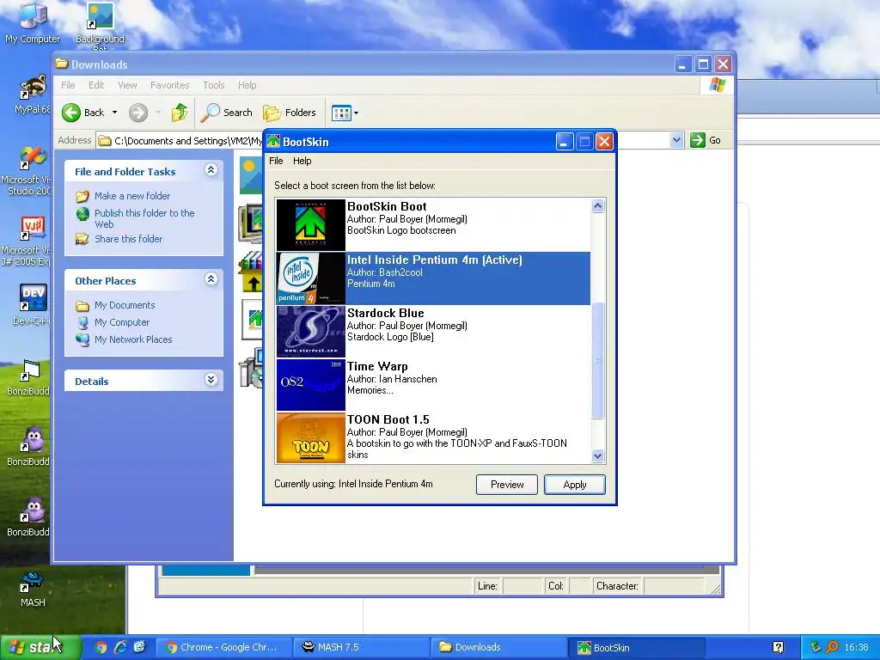Switch to BootSkin taskbar button
880x660 pixels.
(638, 648)
